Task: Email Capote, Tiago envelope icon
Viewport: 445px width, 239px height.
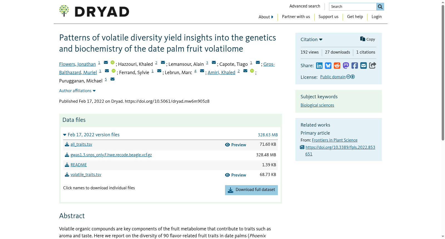Action: coord(258,62)
